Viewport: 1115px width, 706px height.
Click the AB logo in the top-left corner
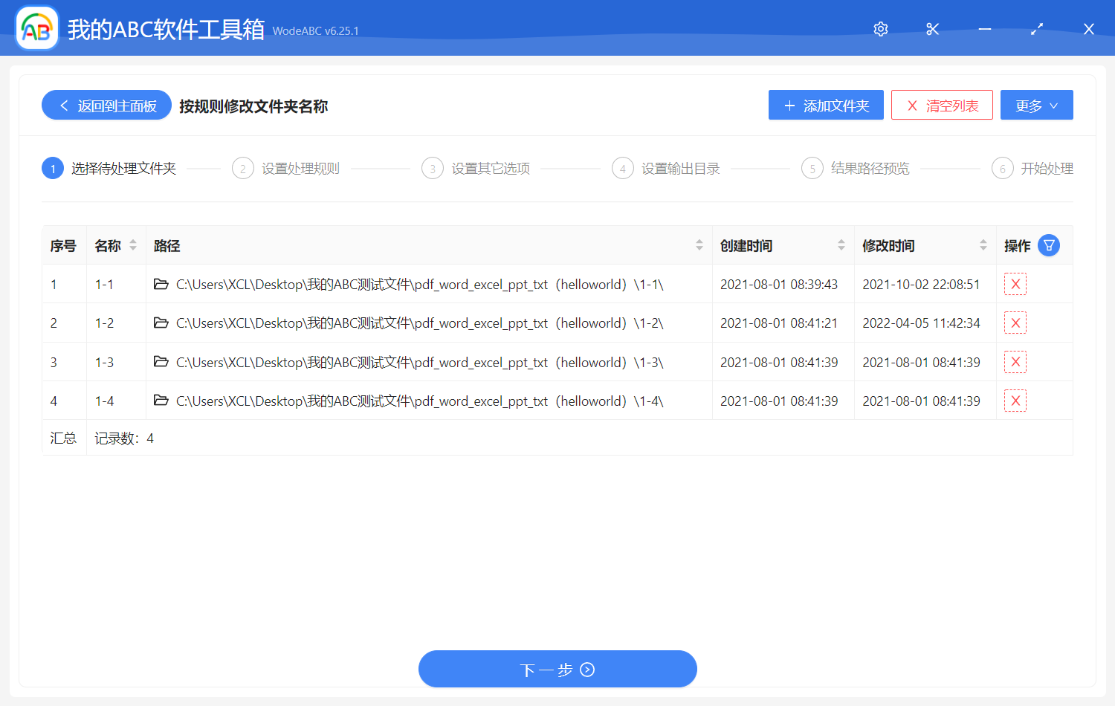click(x=36, y=28)
